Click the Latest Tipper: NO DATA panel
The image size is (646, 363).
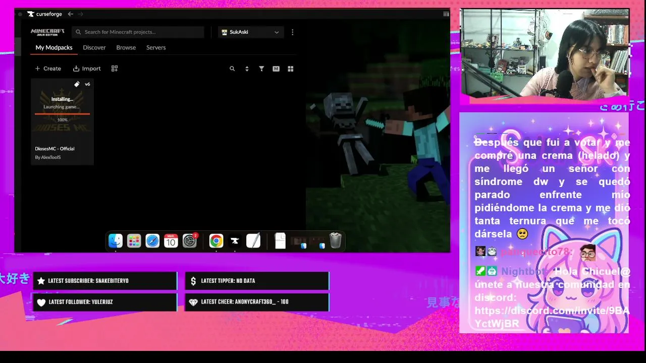coord(257,281)
